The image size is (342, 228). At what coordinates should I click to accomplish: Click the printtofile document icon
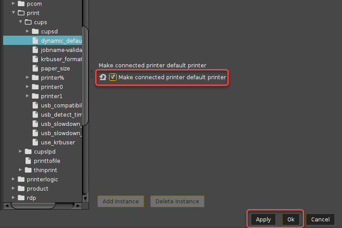point(28,161)
